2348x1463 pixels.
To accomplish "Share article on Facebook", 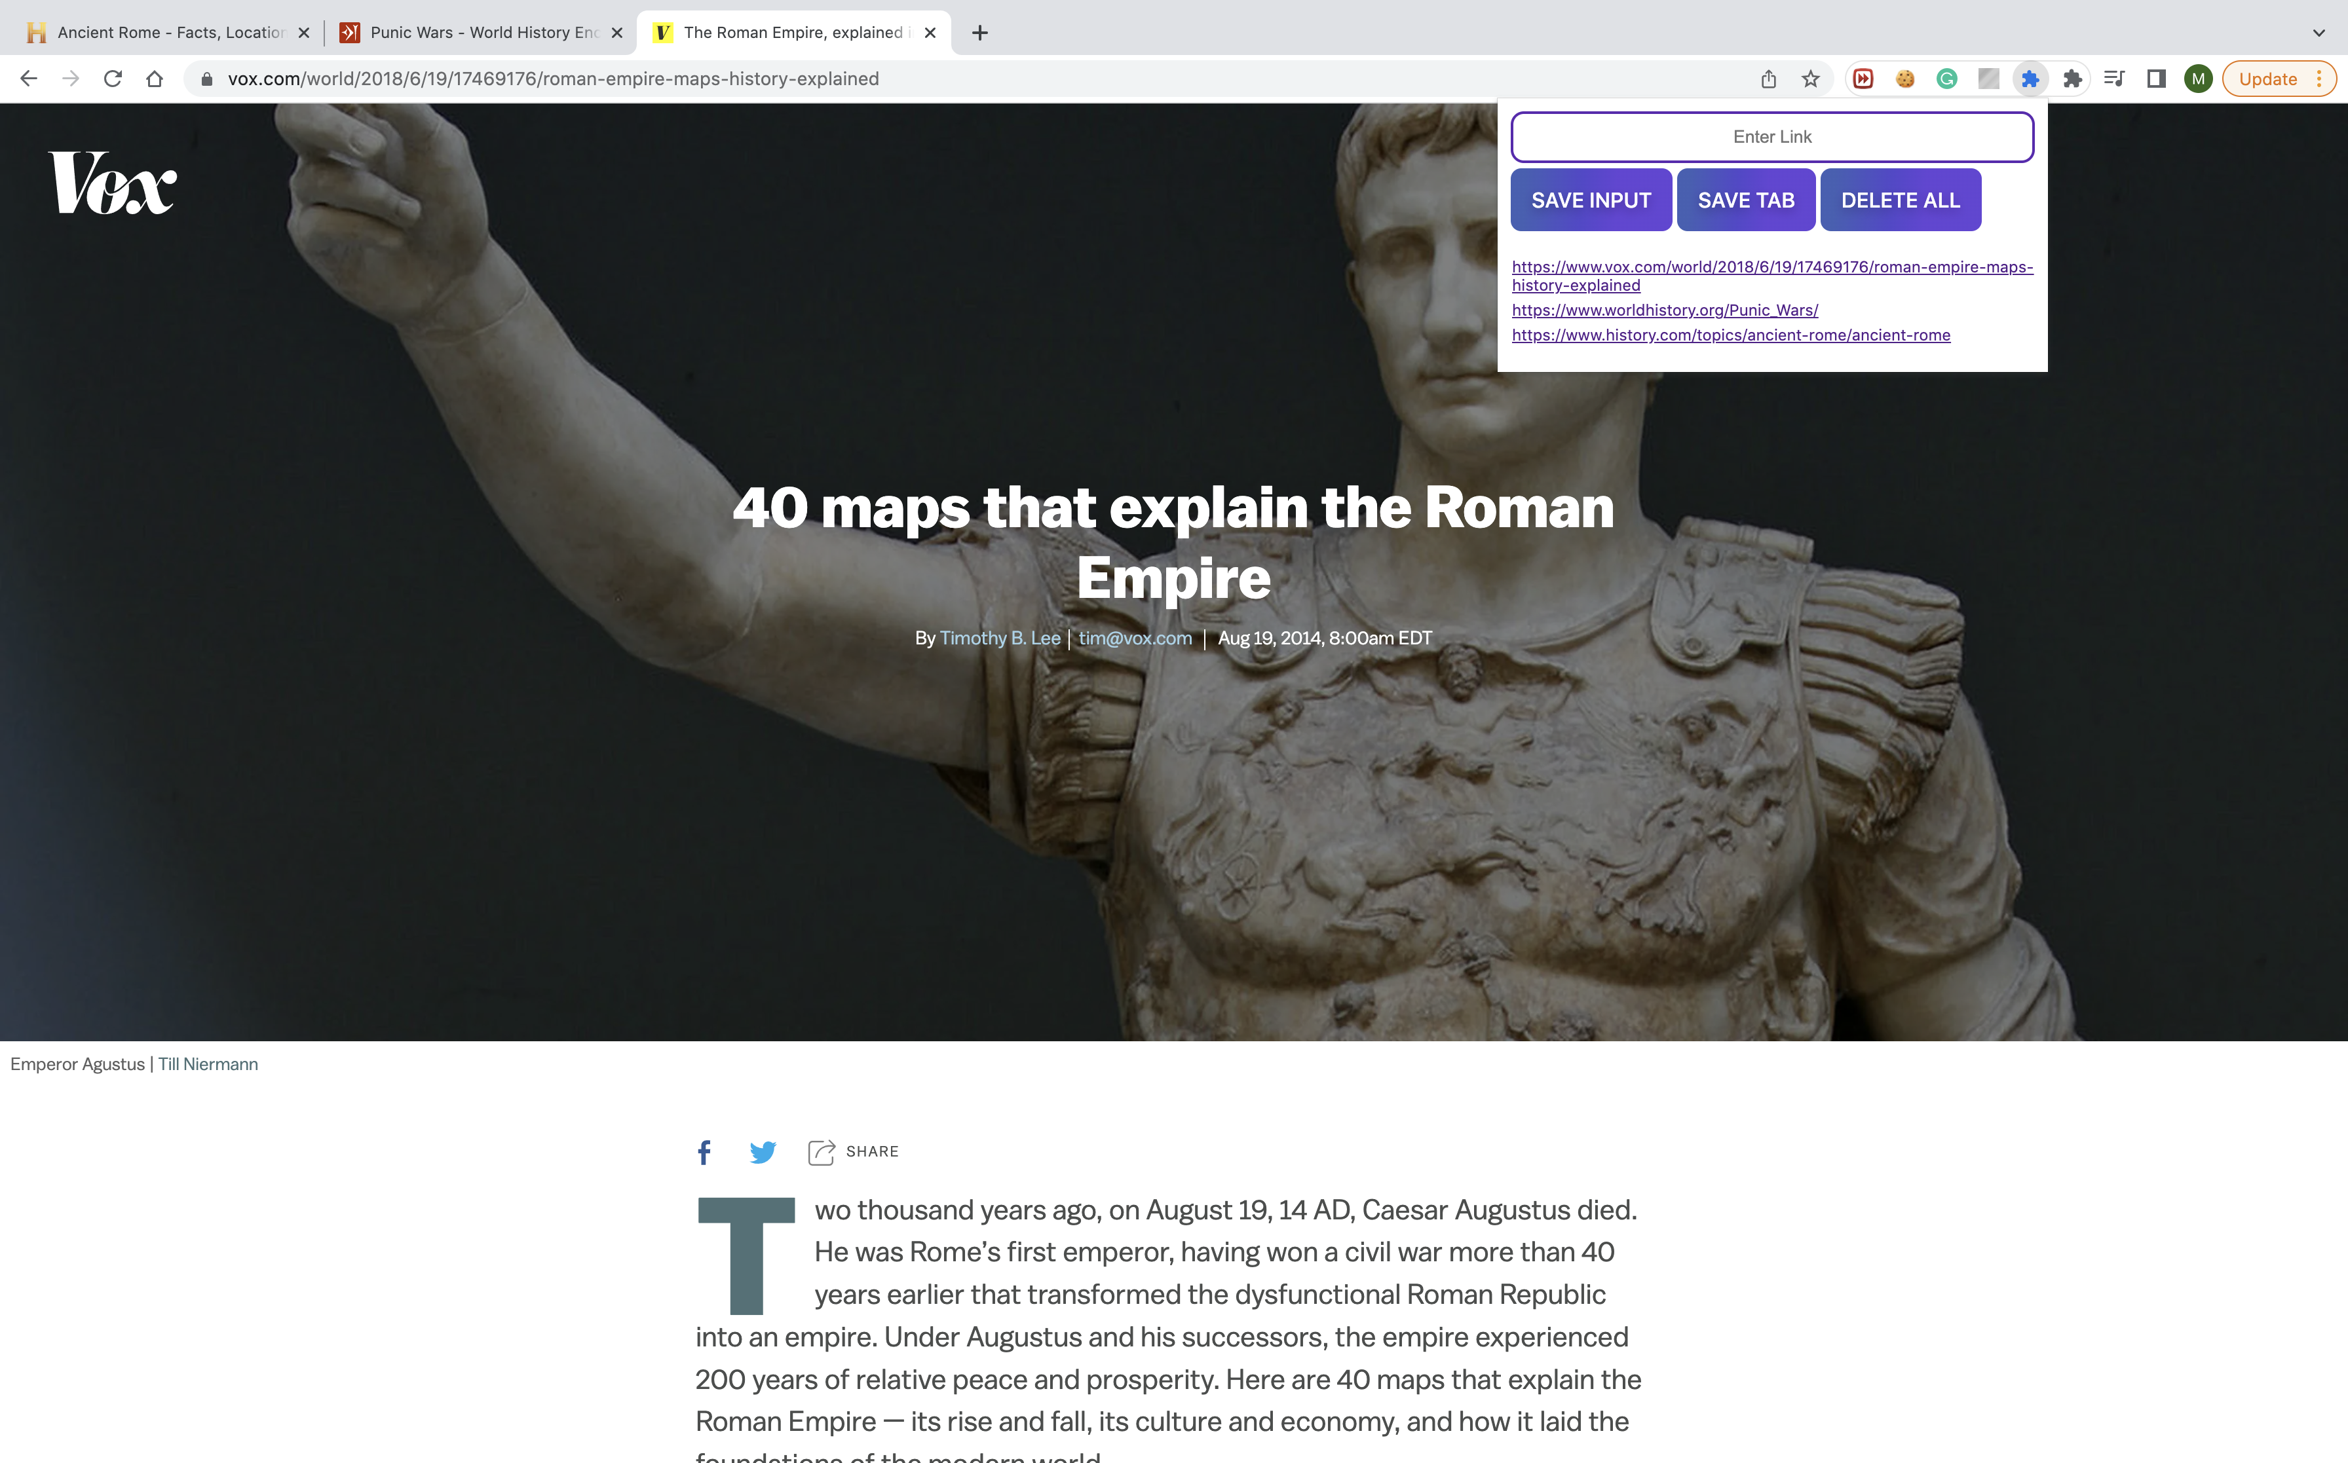I will pyautogui.click(x=704, y=1151).
